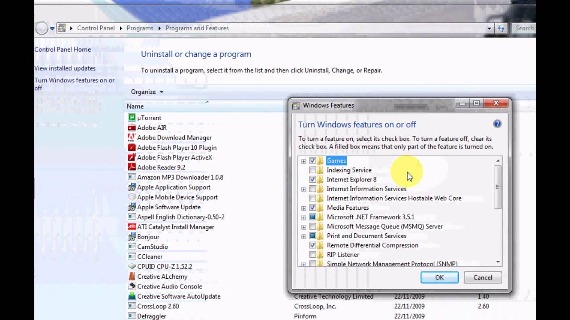The height and width of the screenshot is (320, 570).
Task: Click the Adobe Download Manager icon
Action: coord(132,138)
